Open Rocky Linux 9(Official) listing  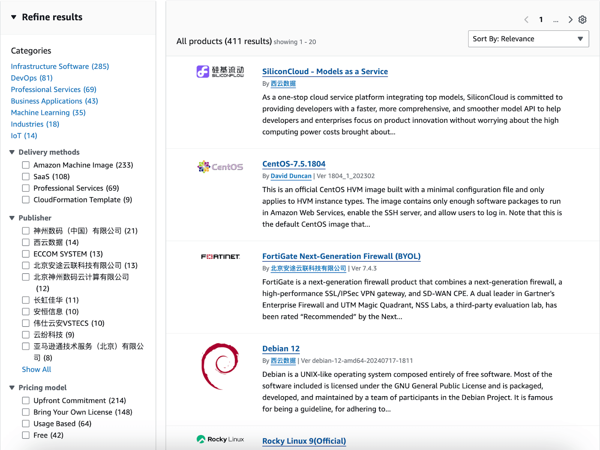click(x=304, y=441)
